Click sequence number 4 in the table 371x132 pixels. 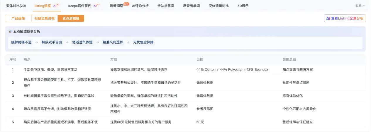click(x=13, y=109)
